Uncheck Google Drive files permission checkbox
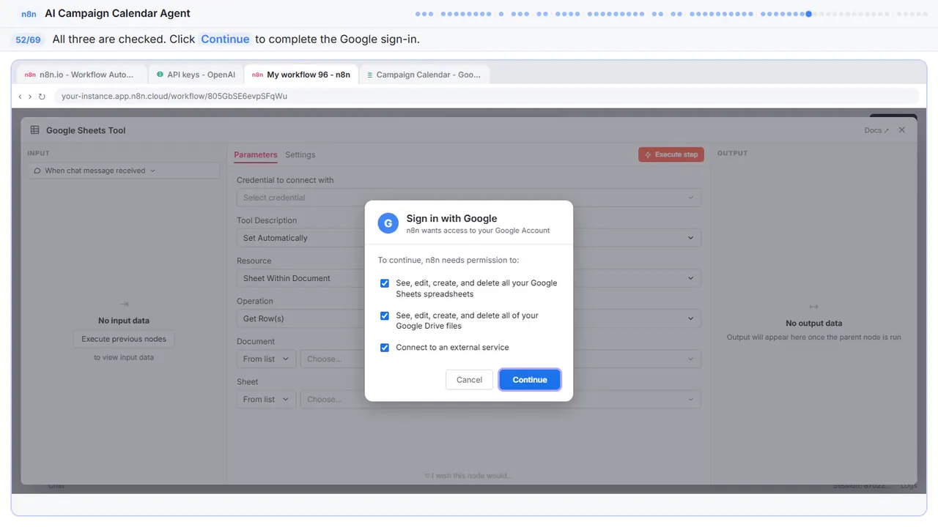The width and height of the screenshot is (938, 527). coord(385,315)
